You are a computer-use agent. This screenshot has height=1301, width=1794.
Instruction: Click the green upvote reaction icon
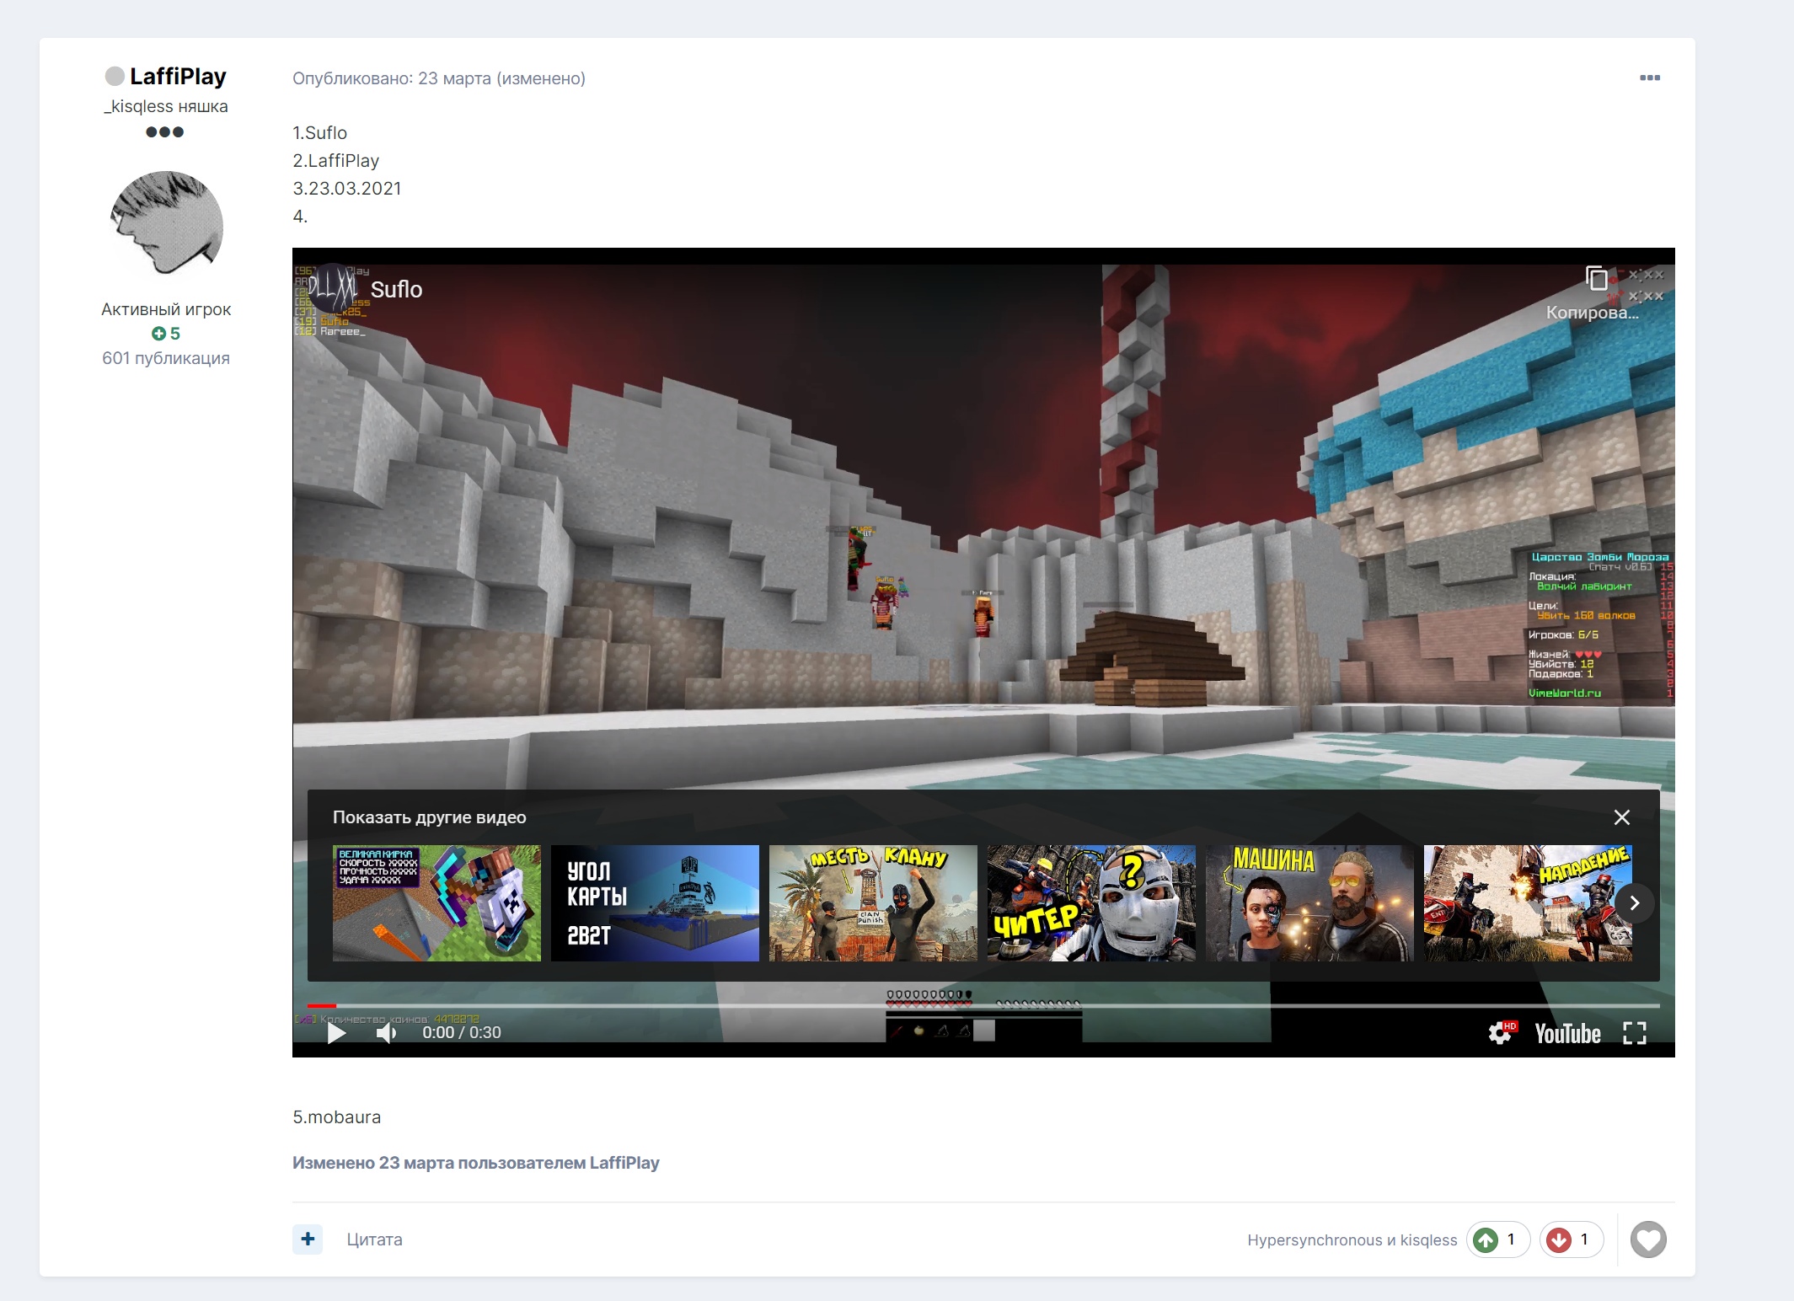(x=1486, y=1240)
